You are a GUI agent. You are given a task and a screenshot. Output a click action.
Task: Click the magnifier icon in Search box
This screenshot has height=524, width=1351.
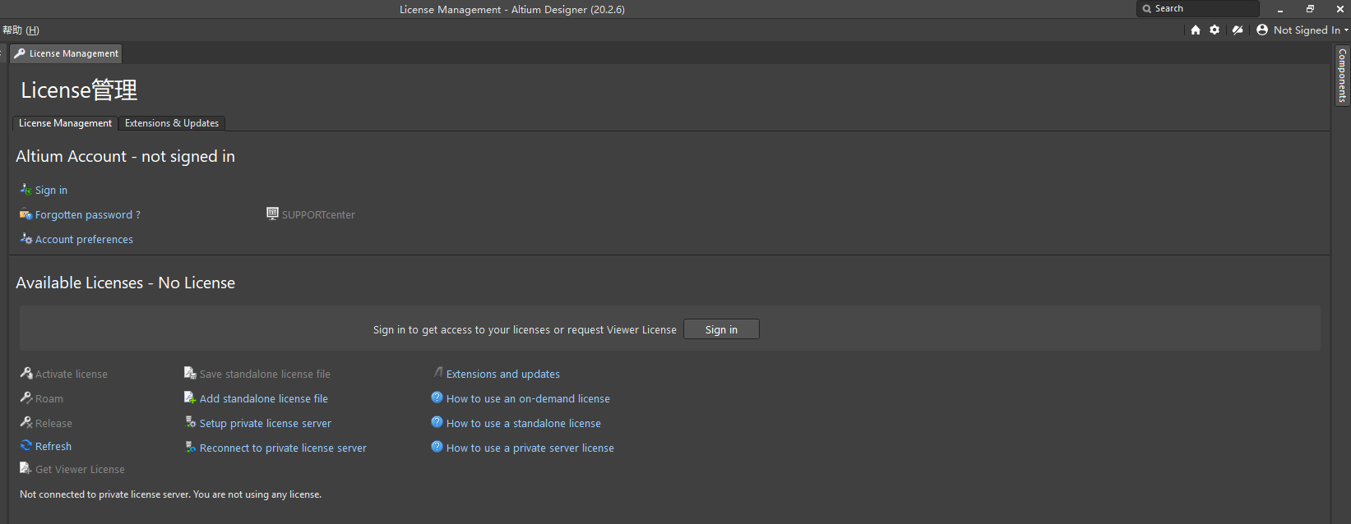pos(1146,9)
